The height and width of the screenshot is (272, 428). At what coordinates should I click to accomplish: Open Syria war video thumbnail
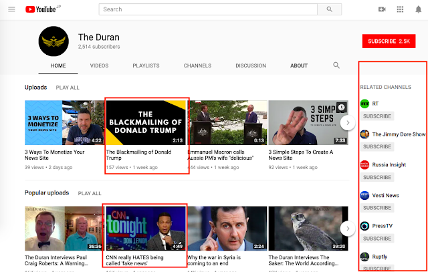pyautogui.click(x=227, y=229)
